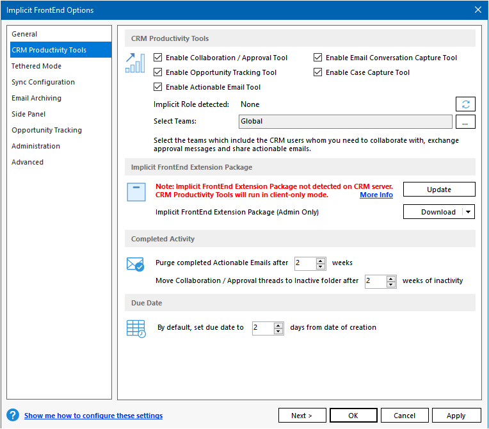Increase inactivity weeks for Inactive folder
489x429 pixels.
[390, 278]
